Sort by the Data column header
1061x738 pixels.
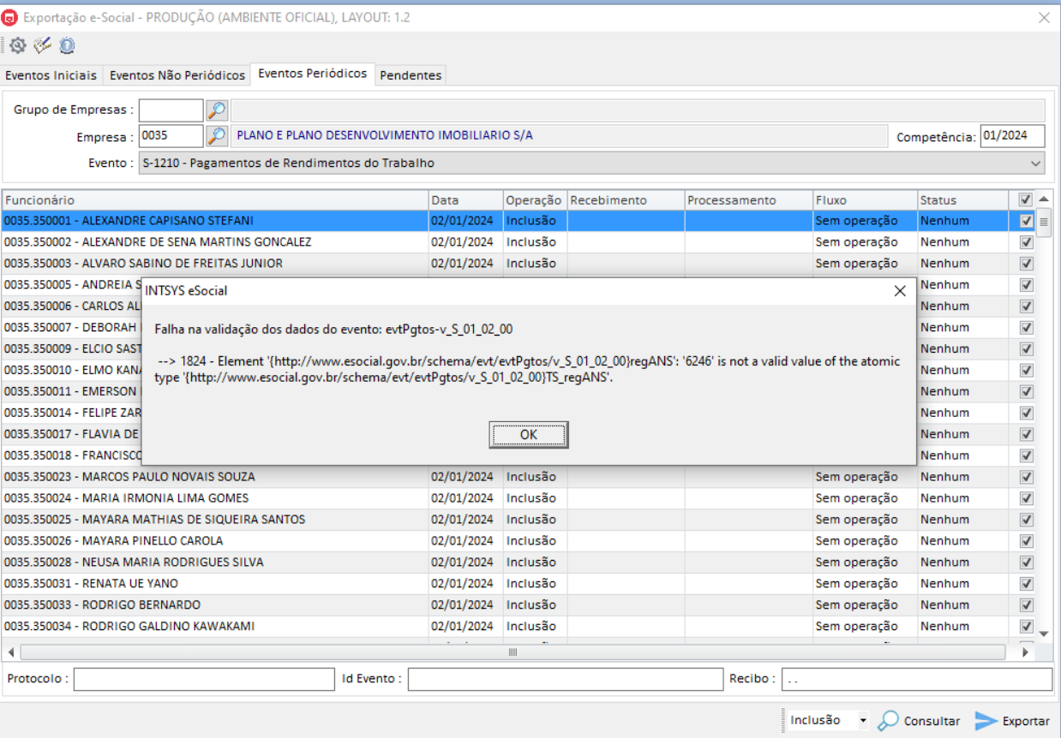(465, 199)
